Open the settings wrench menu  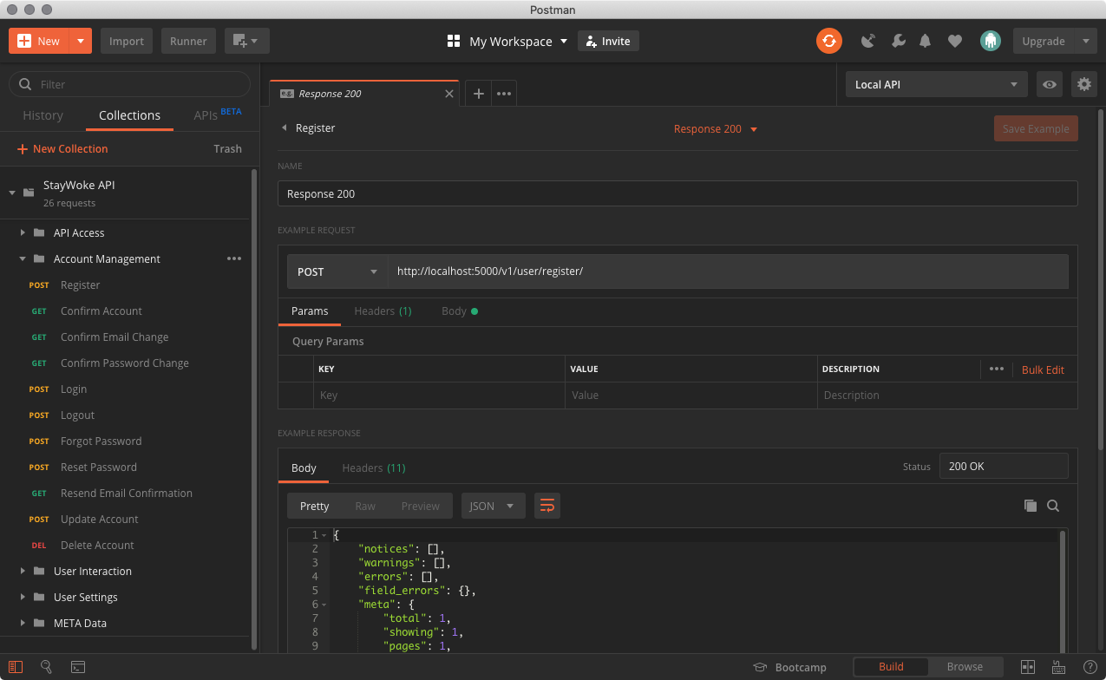(x=898, y=41)
